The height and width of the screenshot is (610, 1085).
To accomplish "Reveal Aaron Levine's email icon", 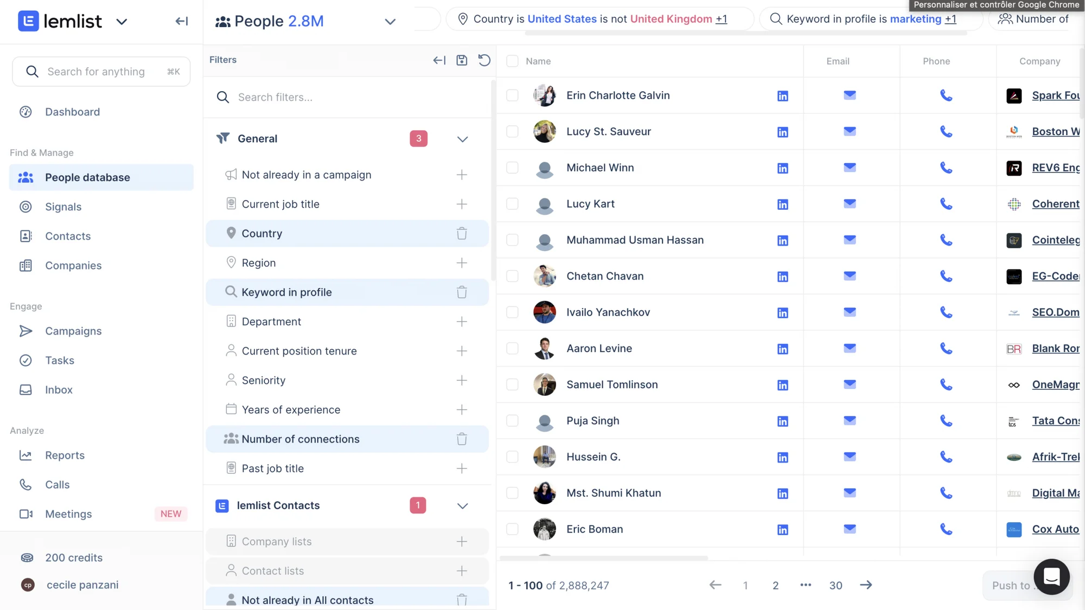I will (x=850, y=348).
